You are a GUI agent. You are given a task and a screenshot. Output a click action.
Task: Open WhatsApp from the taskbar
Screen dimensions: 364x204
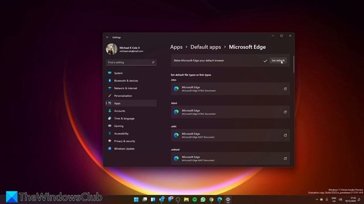pyautogui.click(x=203, y=199)
